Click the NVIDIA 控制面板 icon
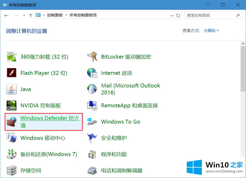This screenshot has width=246, height=178. (12, 106)
